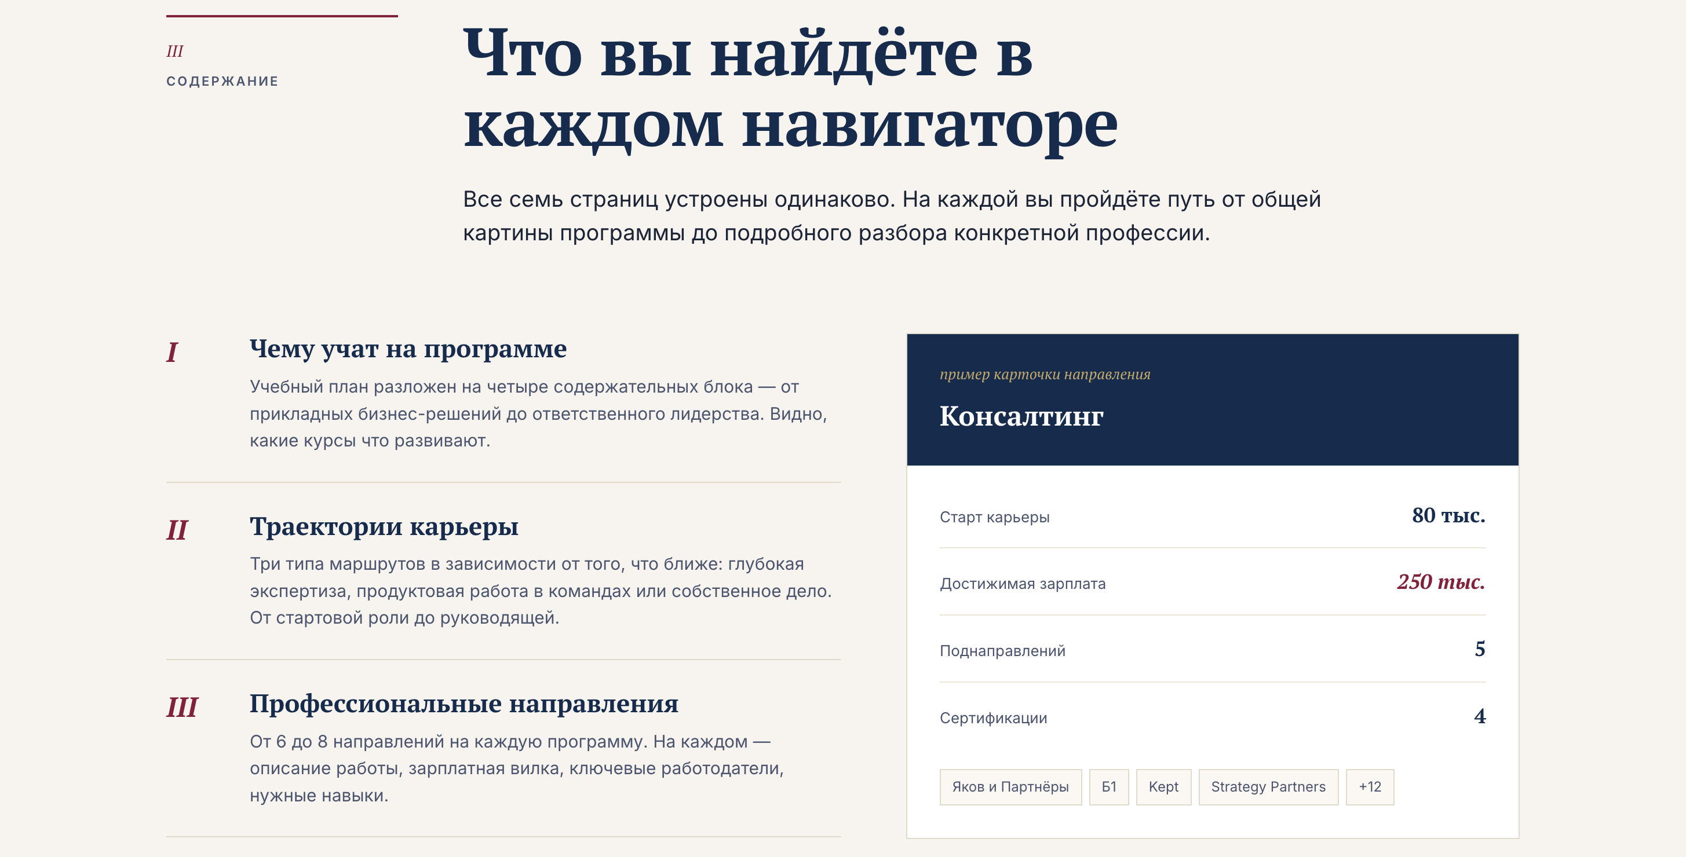
Task: Open the 'Strategy Partners' tag
Action: 1268,786
